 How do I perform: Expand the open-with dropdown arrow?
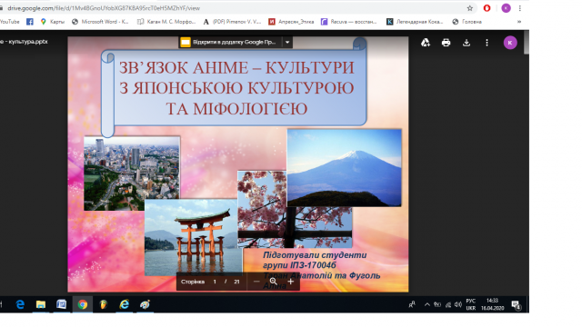coord(287,43)
